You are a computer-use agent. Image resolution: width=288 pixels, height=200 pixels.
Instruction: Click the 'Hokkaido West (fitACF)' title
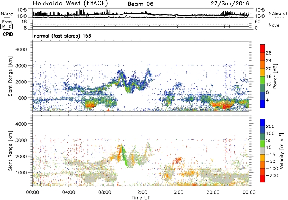click(x=70, y=3)
